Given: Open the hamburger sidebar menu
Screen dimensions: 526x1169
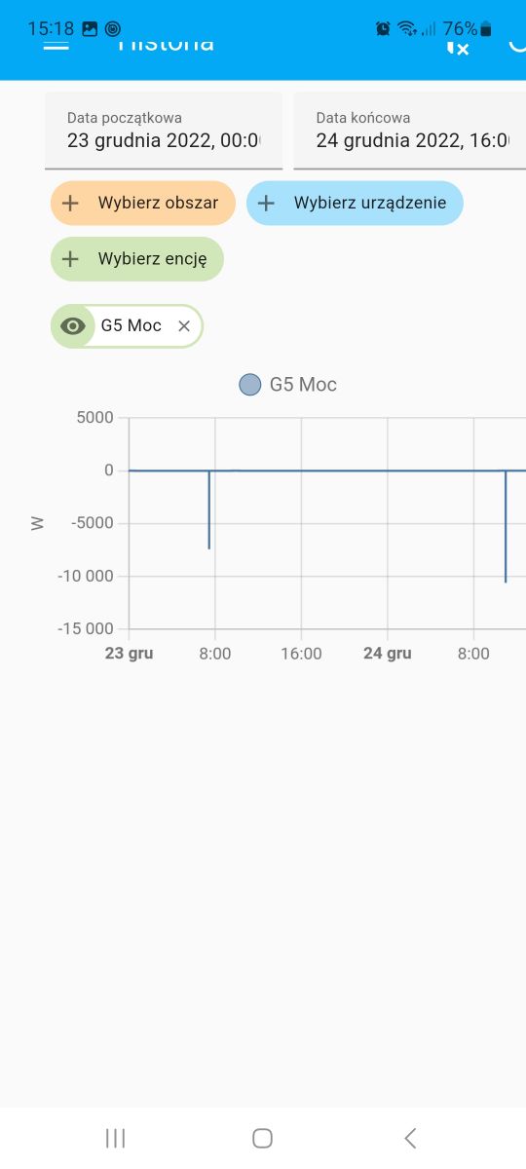Looking at the screenshot, I should (x=56, y=44).
